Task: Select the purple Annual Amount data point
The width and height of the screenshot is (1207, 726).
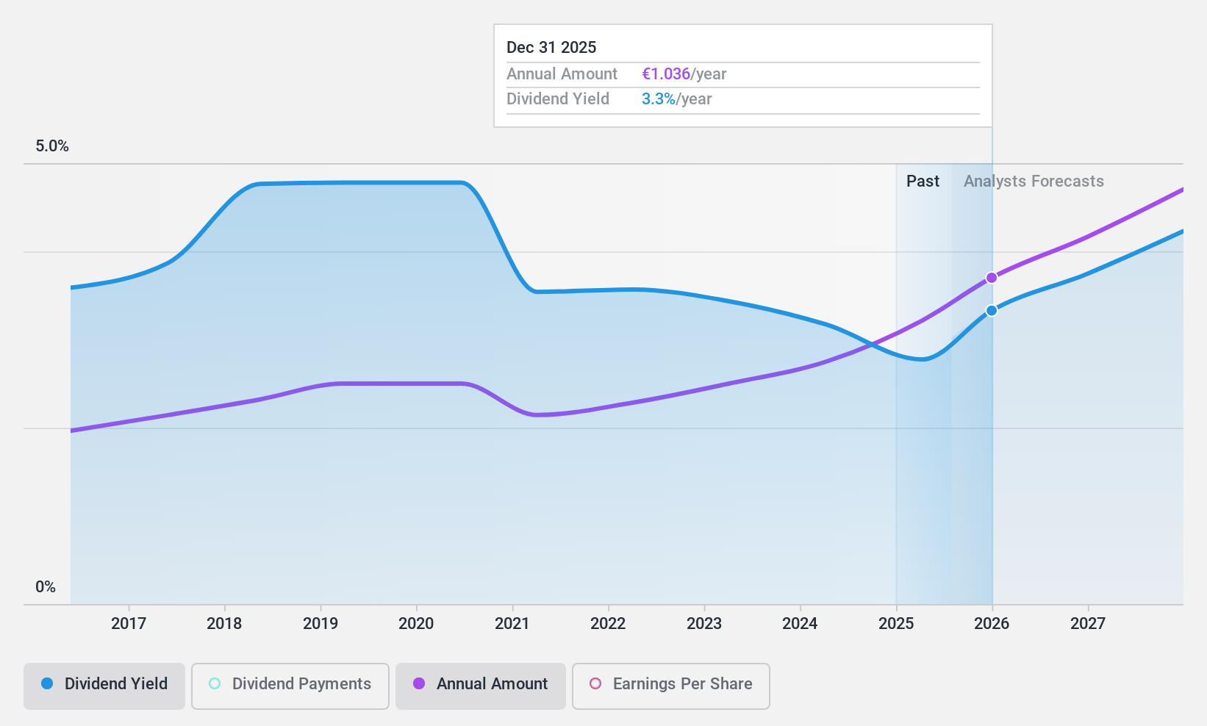Action: [992, 278]
